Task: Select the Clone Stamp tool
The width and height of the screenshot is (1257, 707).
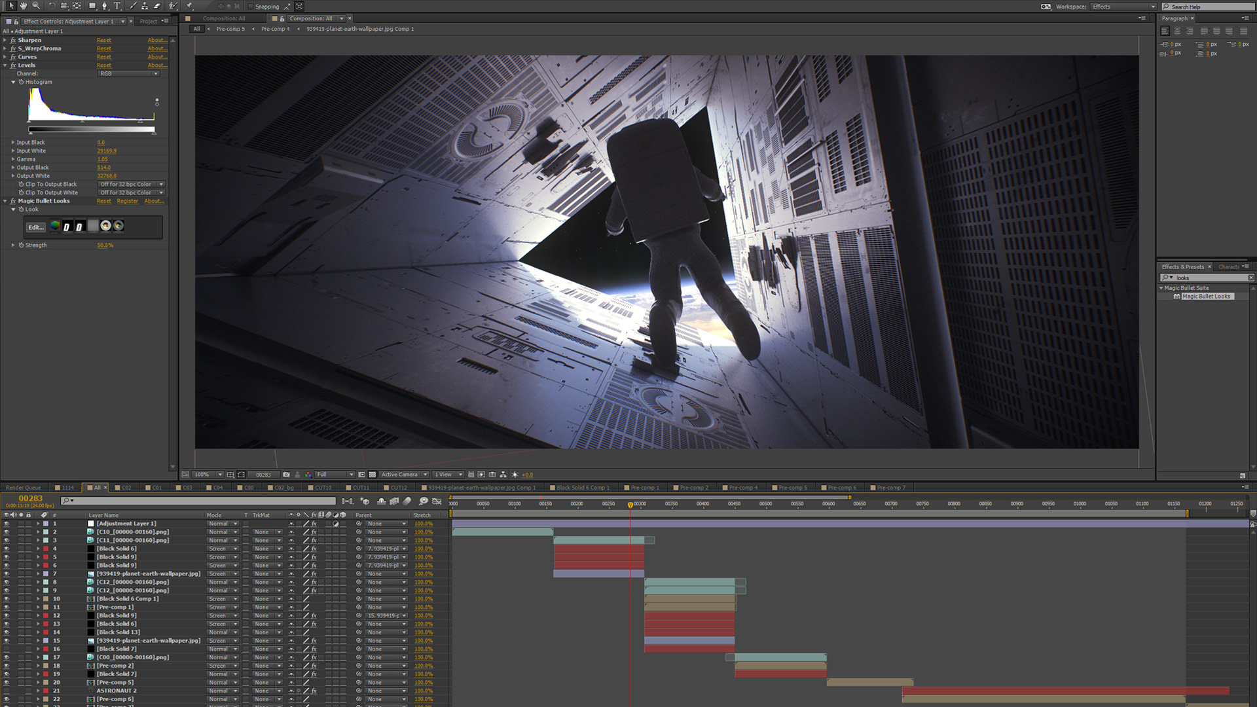Action: [145, 6]
